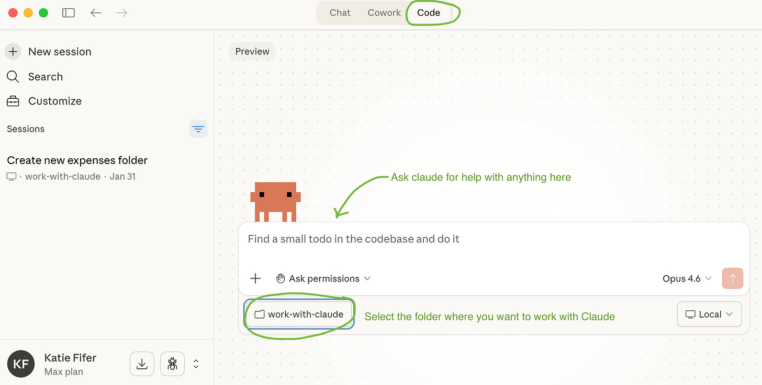762x385 pixels.
Task: Click the monitor icon under expenses session
Action: 12,177
